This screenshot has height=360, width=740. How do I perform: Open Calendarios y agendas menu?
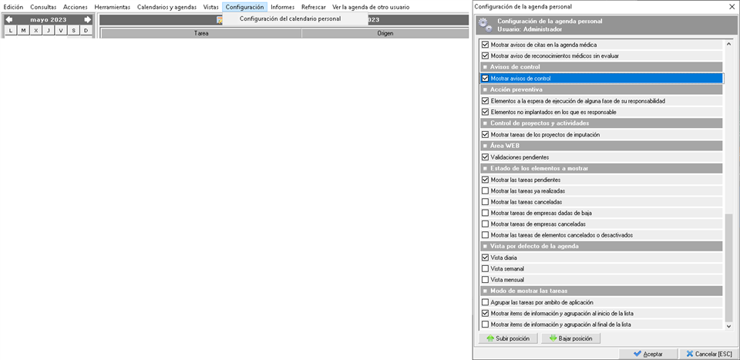click(166, 7)
